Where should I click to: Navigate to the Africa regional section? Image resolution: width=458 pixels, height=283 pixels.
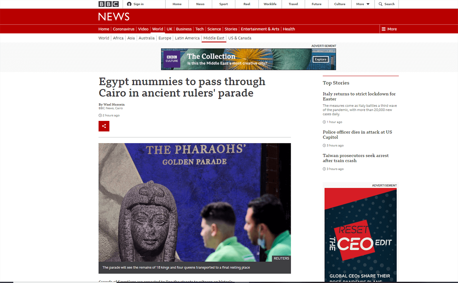tap(118, 38)
